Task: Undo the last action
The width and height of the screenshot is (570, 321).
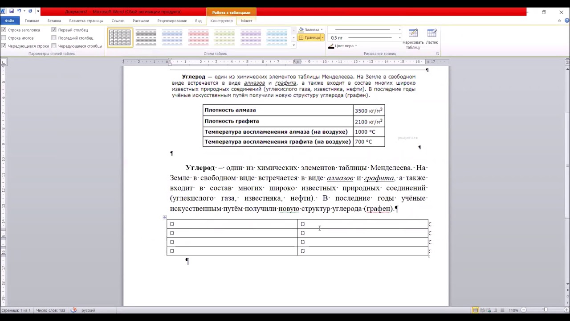Action: pos(19,11)
